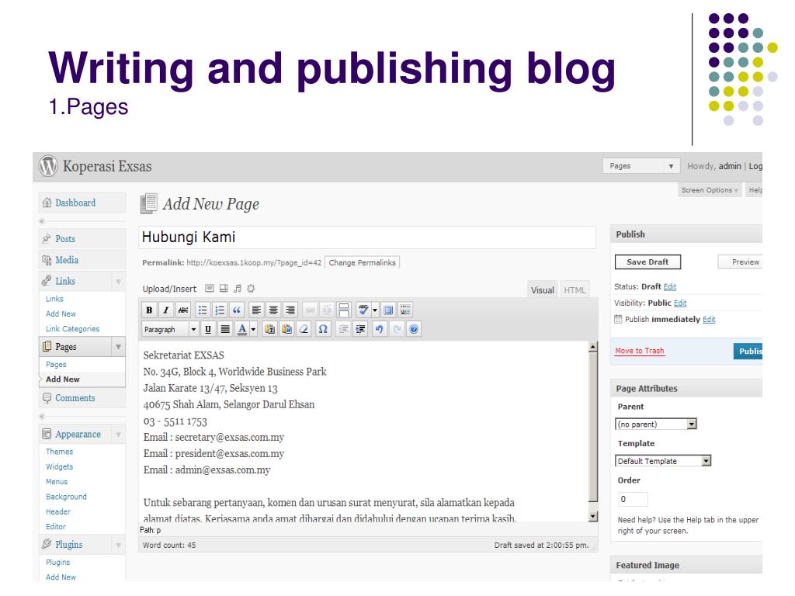
Task: Open the Paragraph format dropdown
Action: pos(170,329)
